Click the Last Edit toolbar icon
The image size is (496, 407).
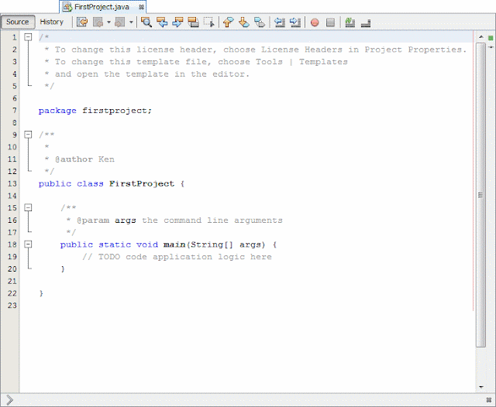[82, 22]
